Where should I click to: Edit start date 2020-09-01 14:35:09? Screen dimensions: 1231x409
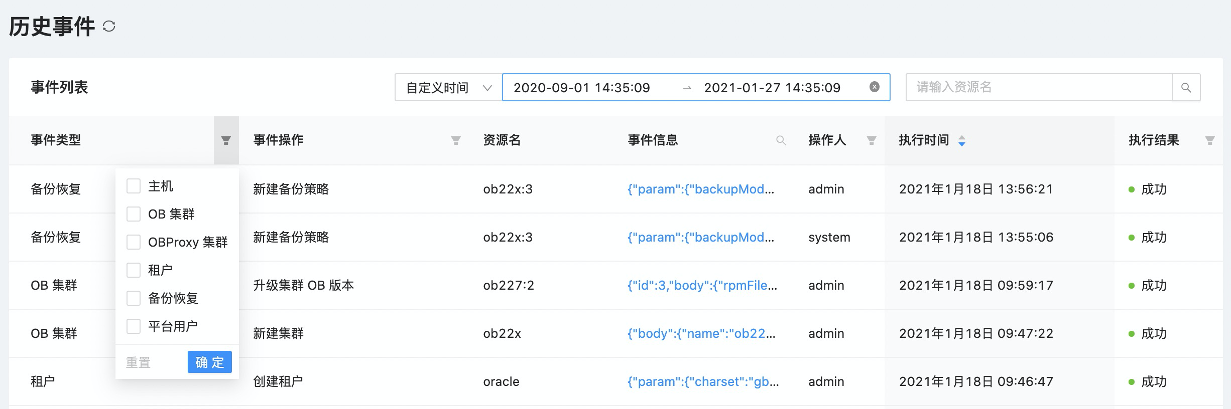coord(581,88)
